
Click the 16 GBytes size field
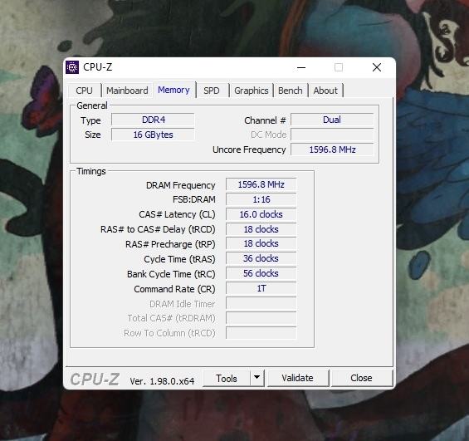coord(153,135)
